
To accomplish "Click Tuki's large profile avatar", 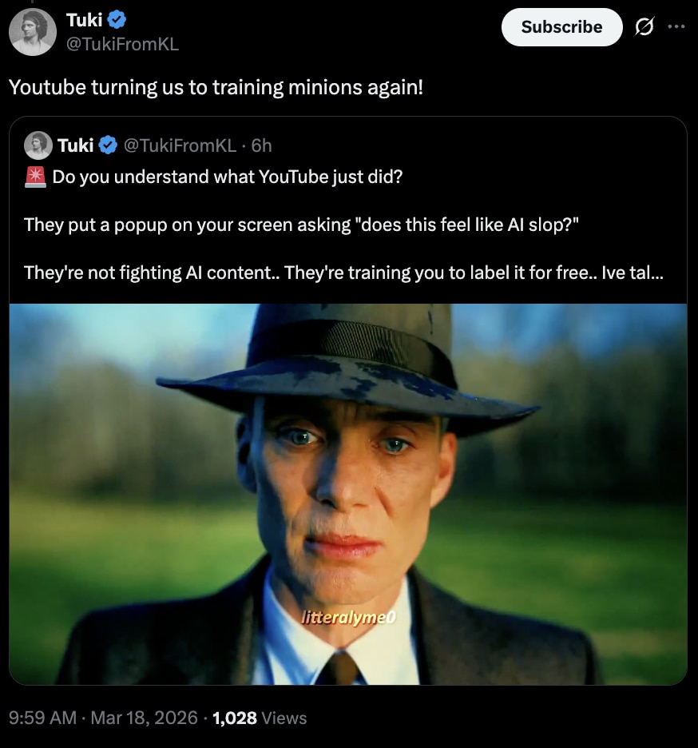I will pos(33,32).
